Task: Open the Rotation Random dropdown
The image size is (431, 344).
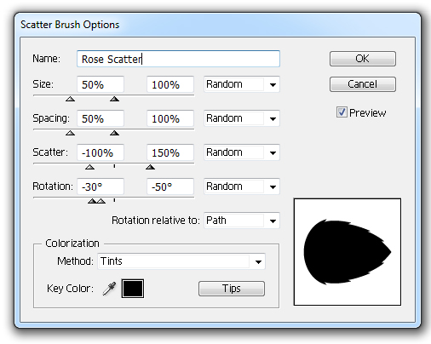Action: [242, 186]
